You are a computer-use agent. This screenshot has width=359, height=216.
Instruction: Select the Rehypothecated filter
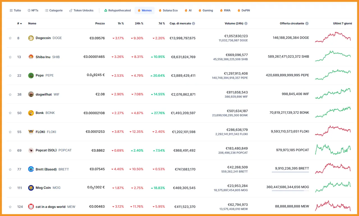click(x=118, y=10)
